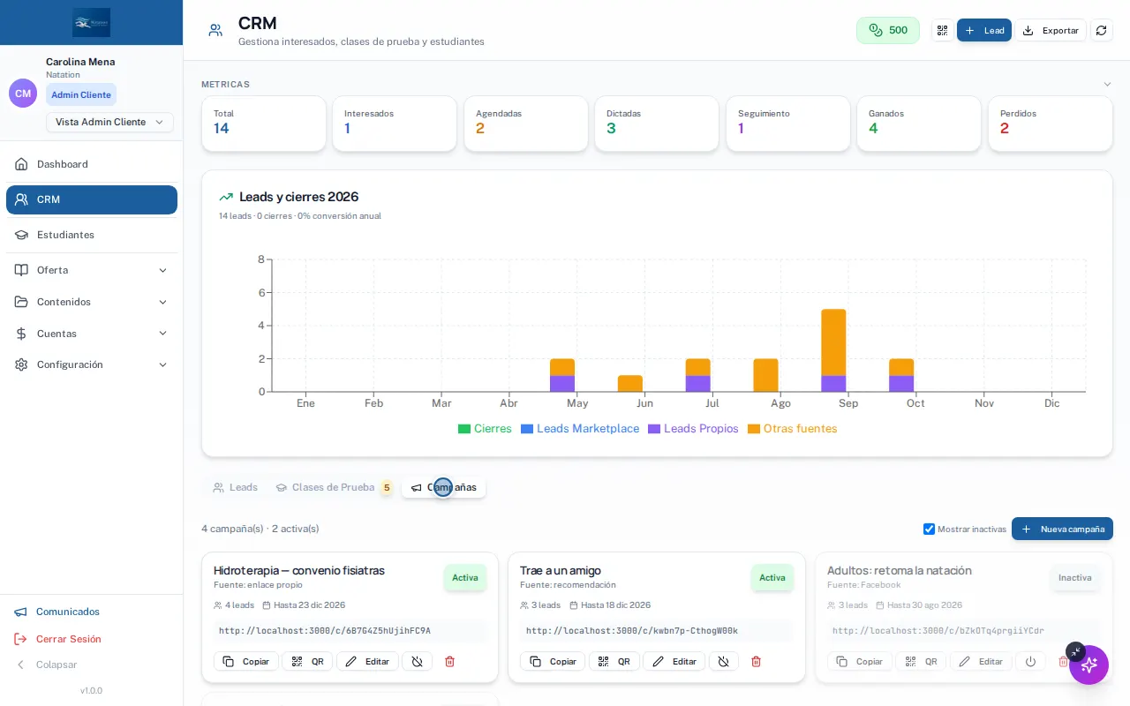
Task: Add a new Lead with plus button
Action: (x=984, y=30)
